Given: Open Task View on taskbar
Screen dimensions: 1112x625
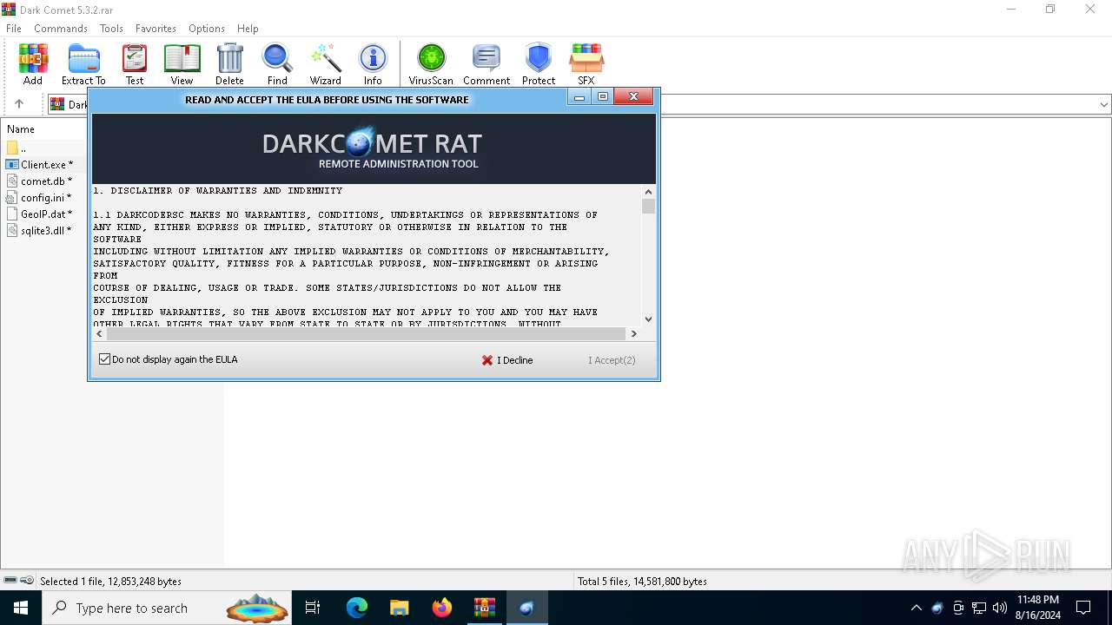Looking at the screenshot, I should (313, 608).
